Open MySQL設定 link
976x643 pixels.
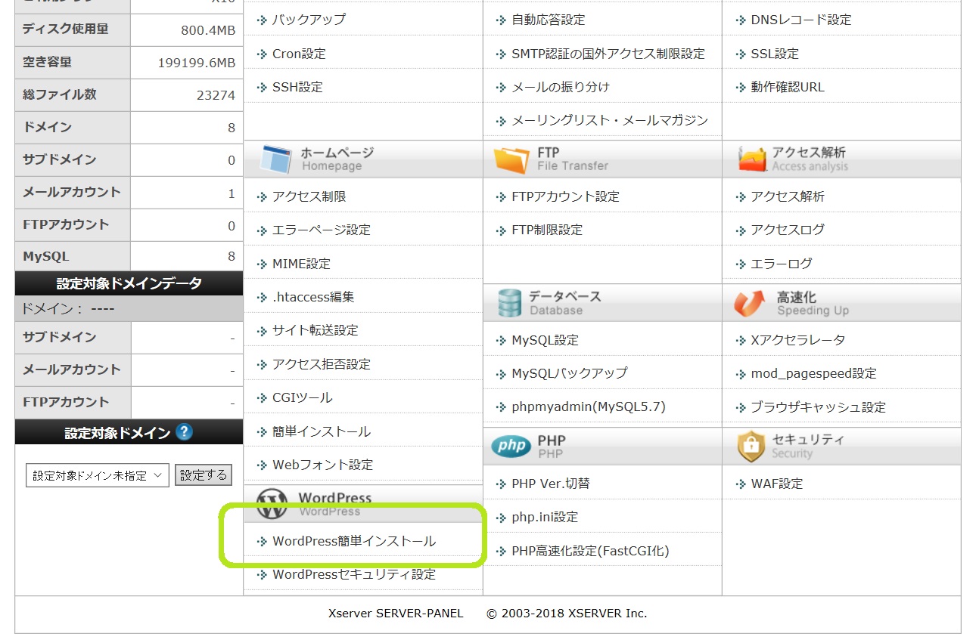pyautogui.click(x=545, y=340)
